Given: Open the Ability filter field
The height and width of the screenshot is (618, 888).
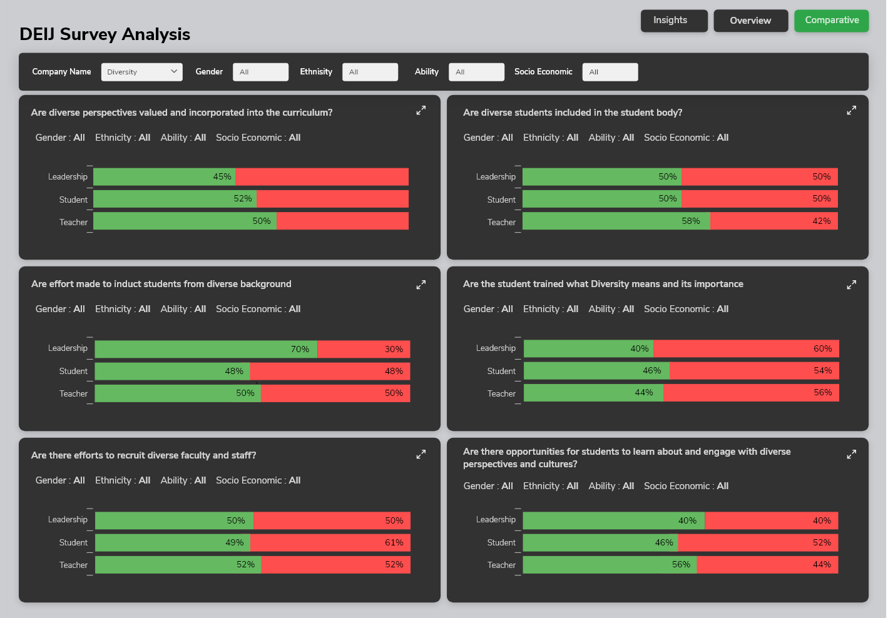Looking at the screenshot, I should point(476,72).
